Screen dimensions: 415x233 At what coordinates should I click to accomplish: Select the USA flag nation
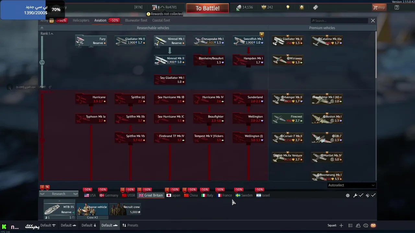[x=90, y=195]
